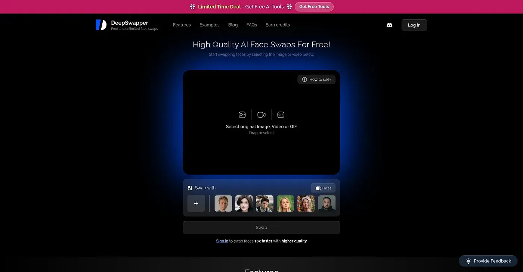This screenshot has width=523, height=272.
Task: Open Provide Feedback
Action: 488,261
